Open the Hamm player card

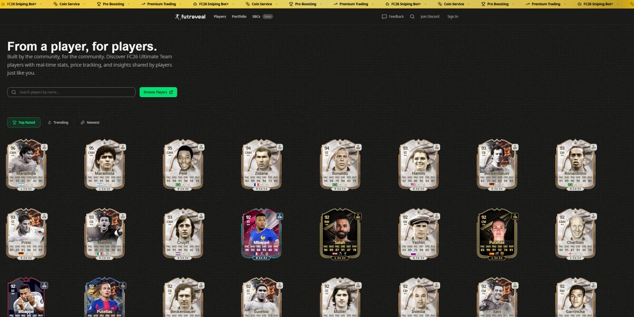(x=418, y=165)
